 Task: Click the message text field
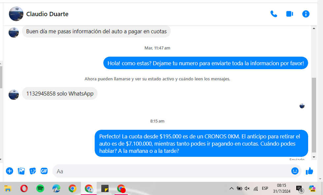(x=172, y=171)
